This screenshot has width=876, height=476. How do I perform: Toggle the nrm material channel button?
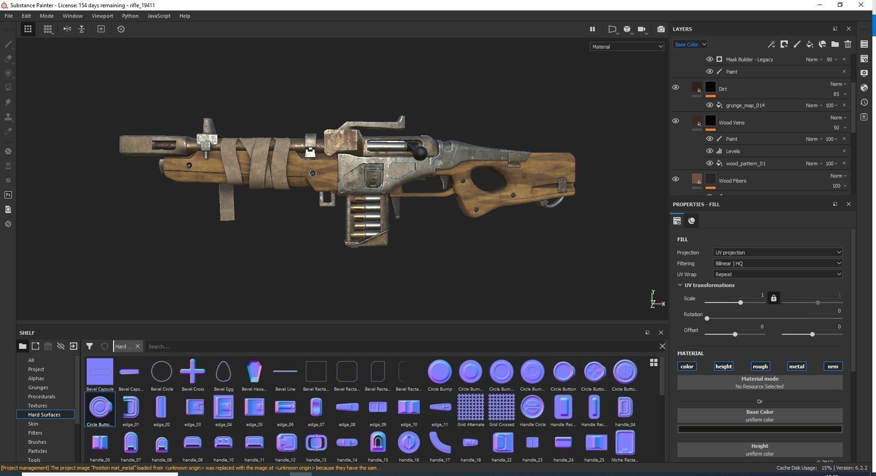click(x=833, y=367)
